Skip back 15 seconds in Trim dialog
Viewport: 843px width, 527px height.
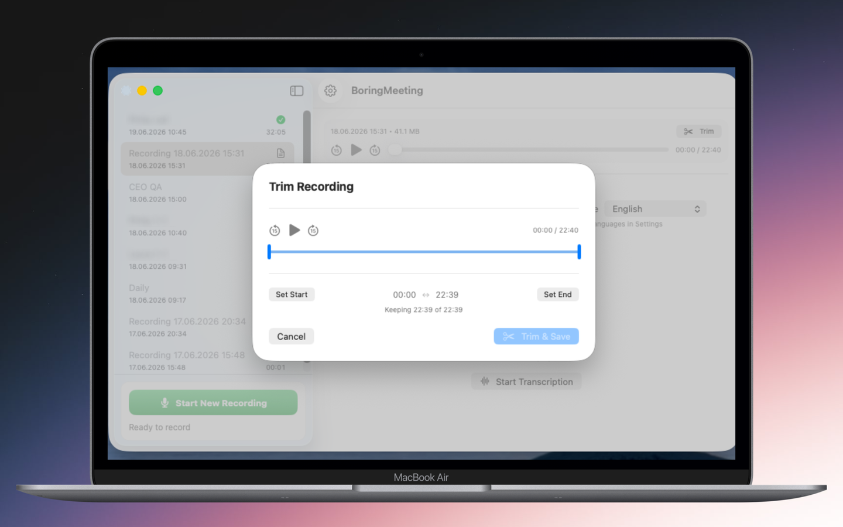[275, 231]
